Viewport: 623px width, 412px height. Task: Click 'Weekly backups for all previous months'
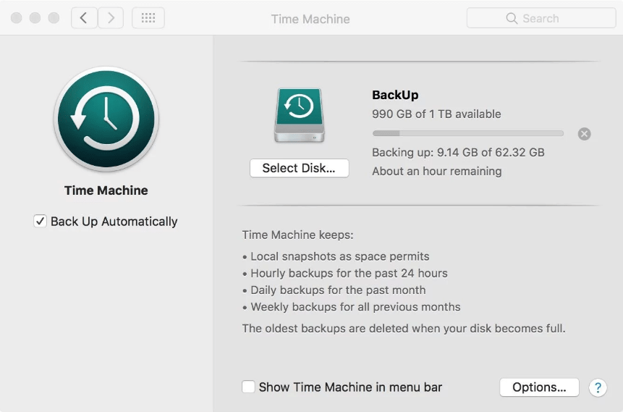[351, 307]
